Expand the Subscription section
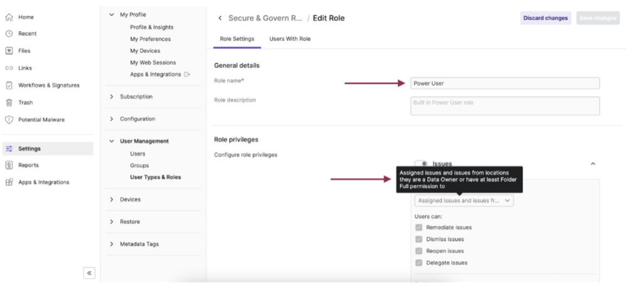 112,97
